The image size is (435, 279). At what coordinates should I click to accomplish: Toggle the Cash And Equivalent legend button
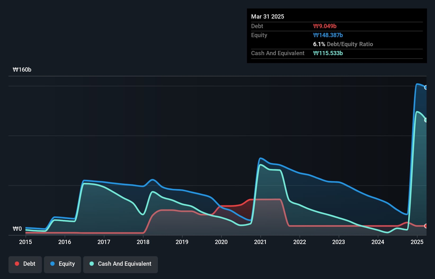click(121, 264)
